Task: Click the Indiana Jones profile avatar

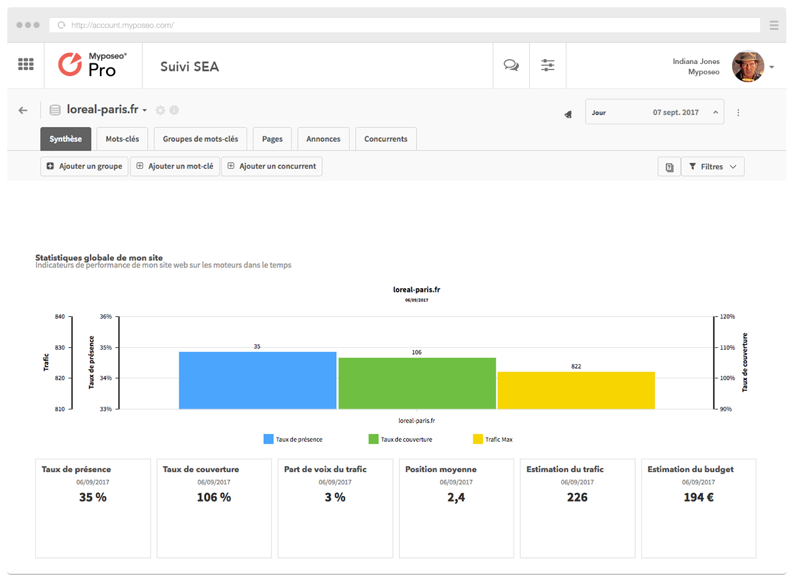Action: [x=748, y=66]
